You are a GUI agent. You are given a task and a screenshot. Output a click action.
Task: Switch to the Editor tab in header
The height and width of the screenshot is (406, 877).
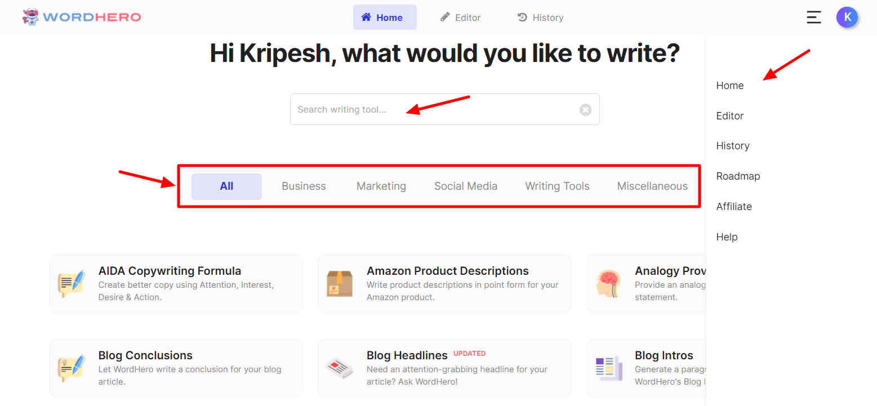pyautogui.click(x=460, y=17)
